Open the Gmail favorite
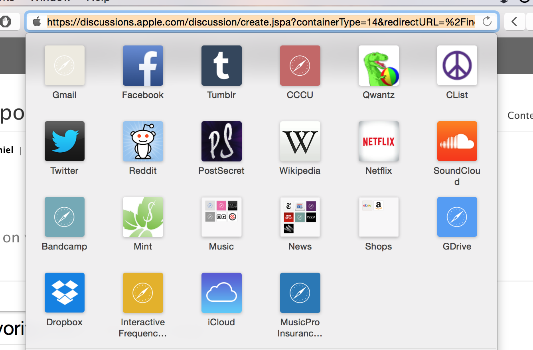This screenshot has width=533, height=350. 65,65
